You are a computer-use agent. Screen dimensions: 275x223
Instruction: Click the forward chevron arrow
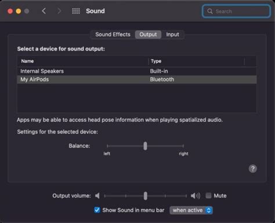[x=59, y=11]
